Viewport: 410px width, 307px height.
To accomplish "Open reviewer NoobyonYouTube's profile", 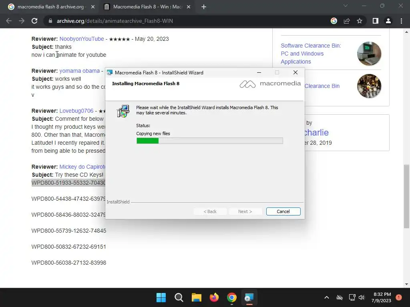I will click(82, 39).
